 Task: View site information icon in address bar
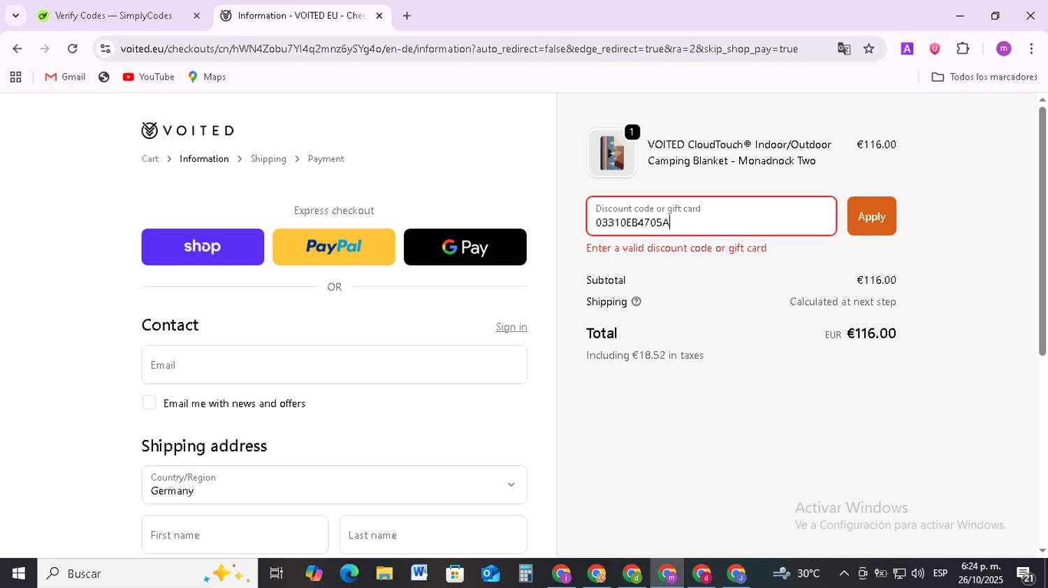pyautogui.click(x=105, y=49)
